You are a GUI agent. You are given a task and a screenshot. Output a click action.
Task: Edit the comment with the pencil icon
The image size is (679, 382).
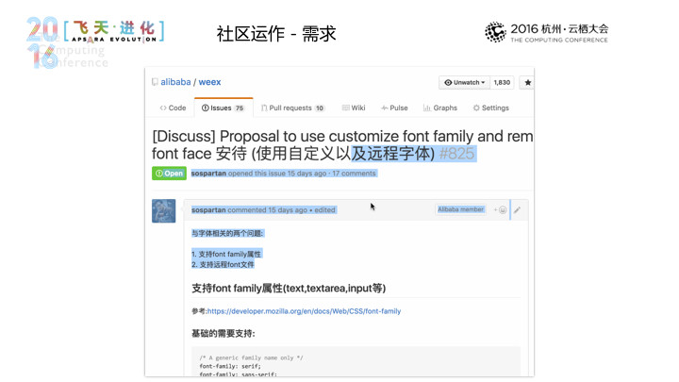point(517,210)
